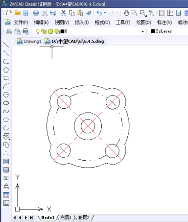
Task: Select the Arc tool
Action: click(x=6, y=86)
